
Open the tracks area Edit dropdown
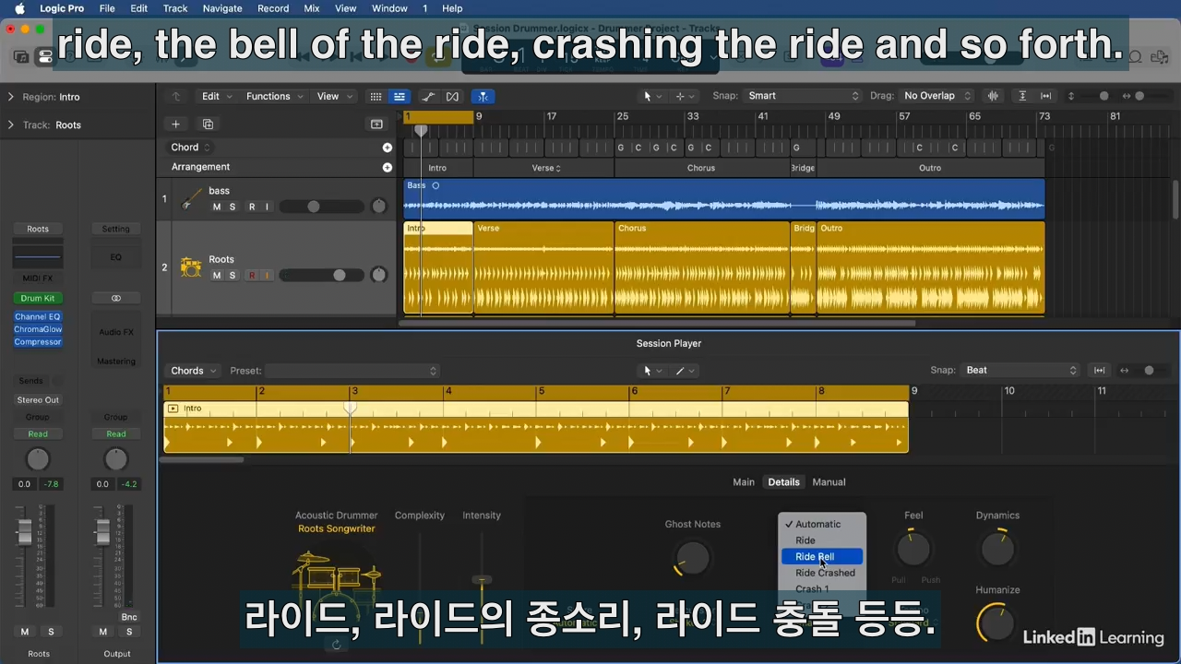pos(217,96)
